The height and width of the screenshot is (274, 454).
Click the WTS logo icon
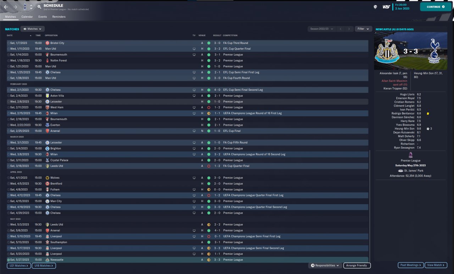click(386, 7)
